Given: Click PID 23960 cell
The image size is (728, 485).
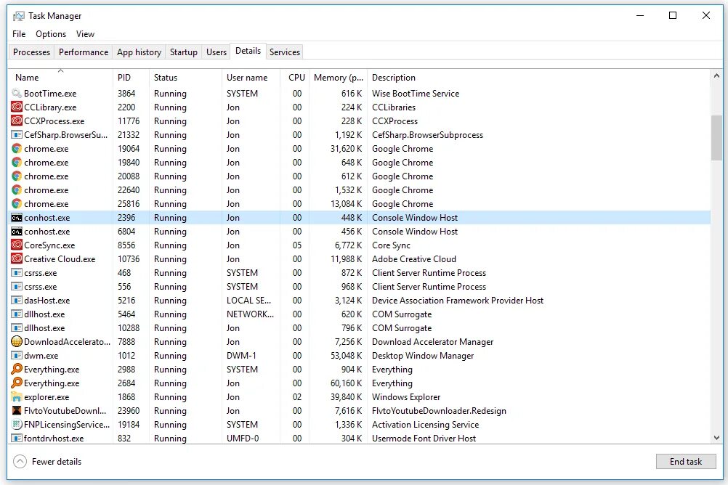Looking at the screenshot, I should 129,411.
